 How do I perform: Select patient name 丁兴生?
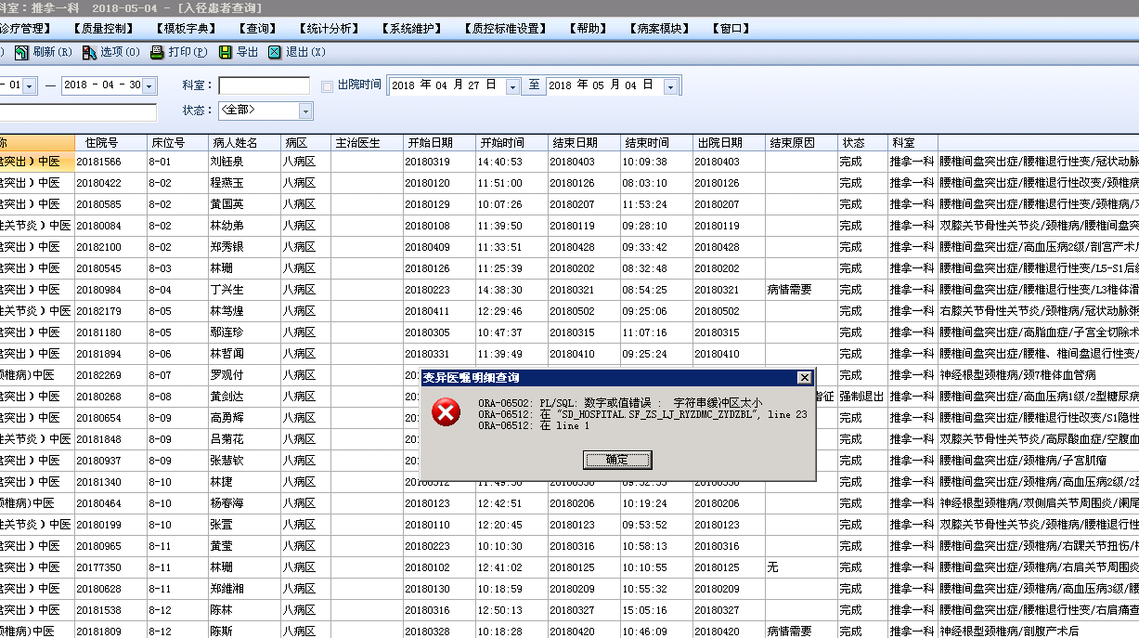[227, 290]
